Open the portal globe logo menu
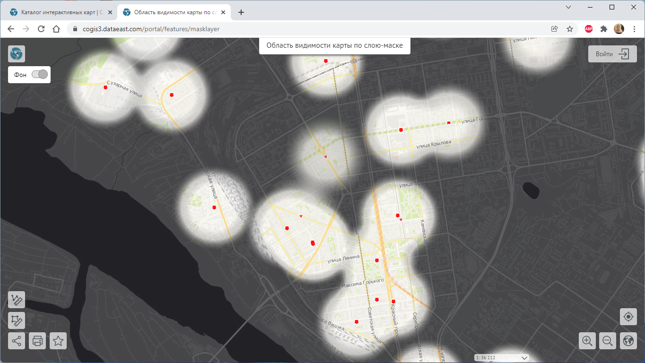Image resolution: width=645 pixels, height=363 pixels. click(17, 54)
